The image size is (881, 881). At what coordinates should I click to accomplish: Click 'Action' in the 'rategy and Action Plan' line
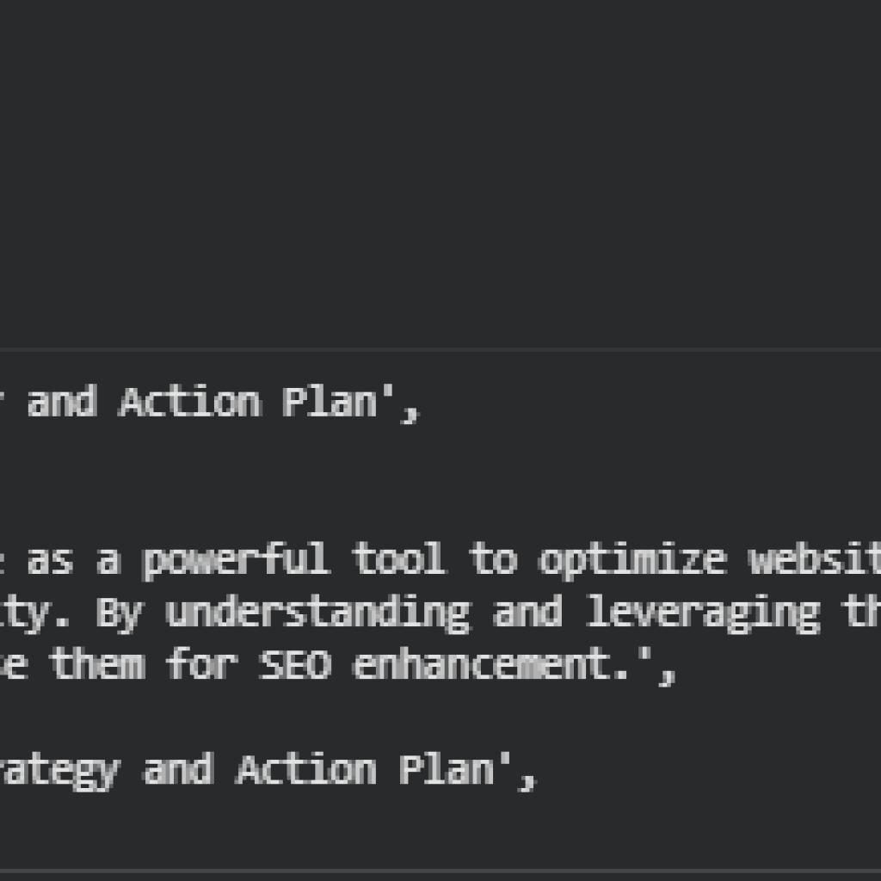coord(307,769)
